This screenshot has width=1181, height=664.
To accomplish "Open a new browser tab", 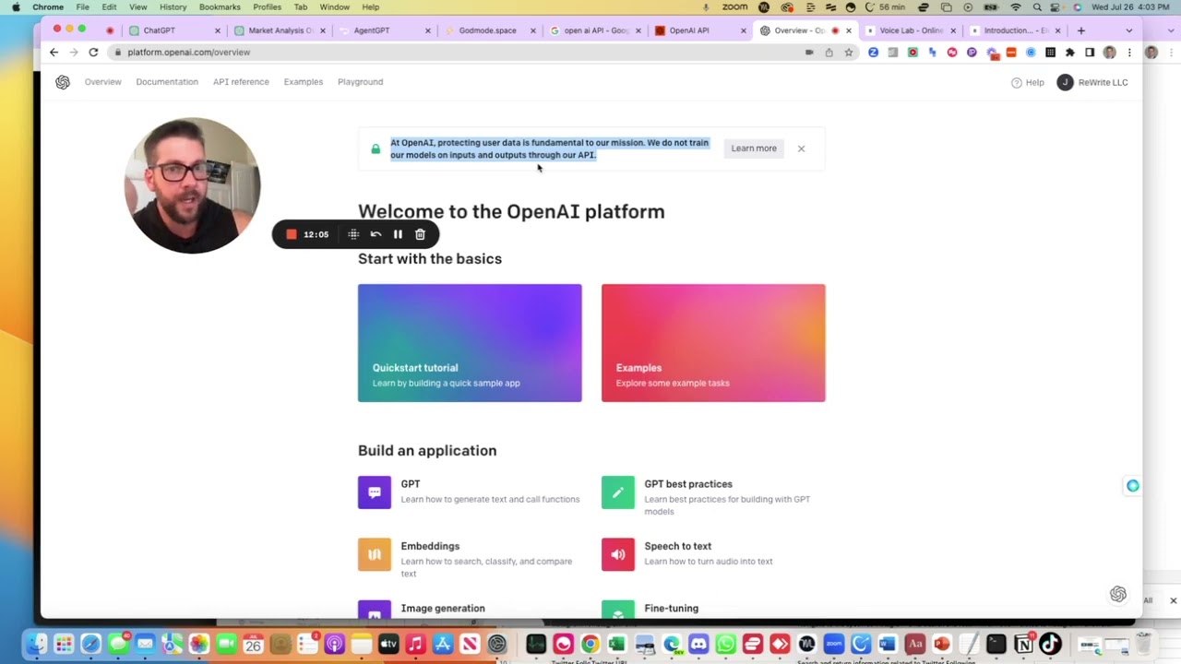I will pos(1081,30).
